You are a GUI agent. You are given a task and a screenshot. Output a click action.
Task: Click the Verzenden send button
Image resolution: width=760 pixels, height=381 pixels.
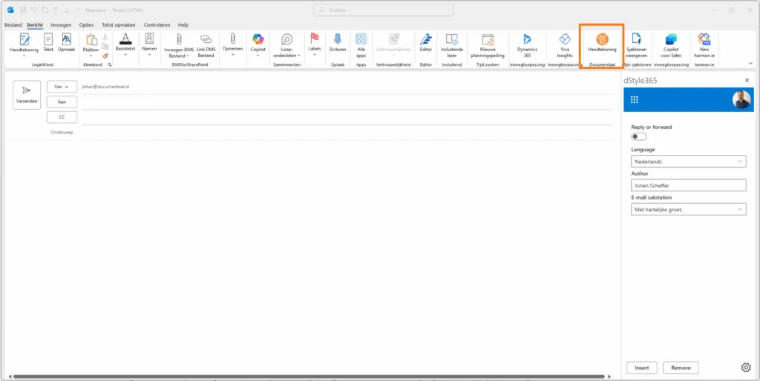coord(27,95)
